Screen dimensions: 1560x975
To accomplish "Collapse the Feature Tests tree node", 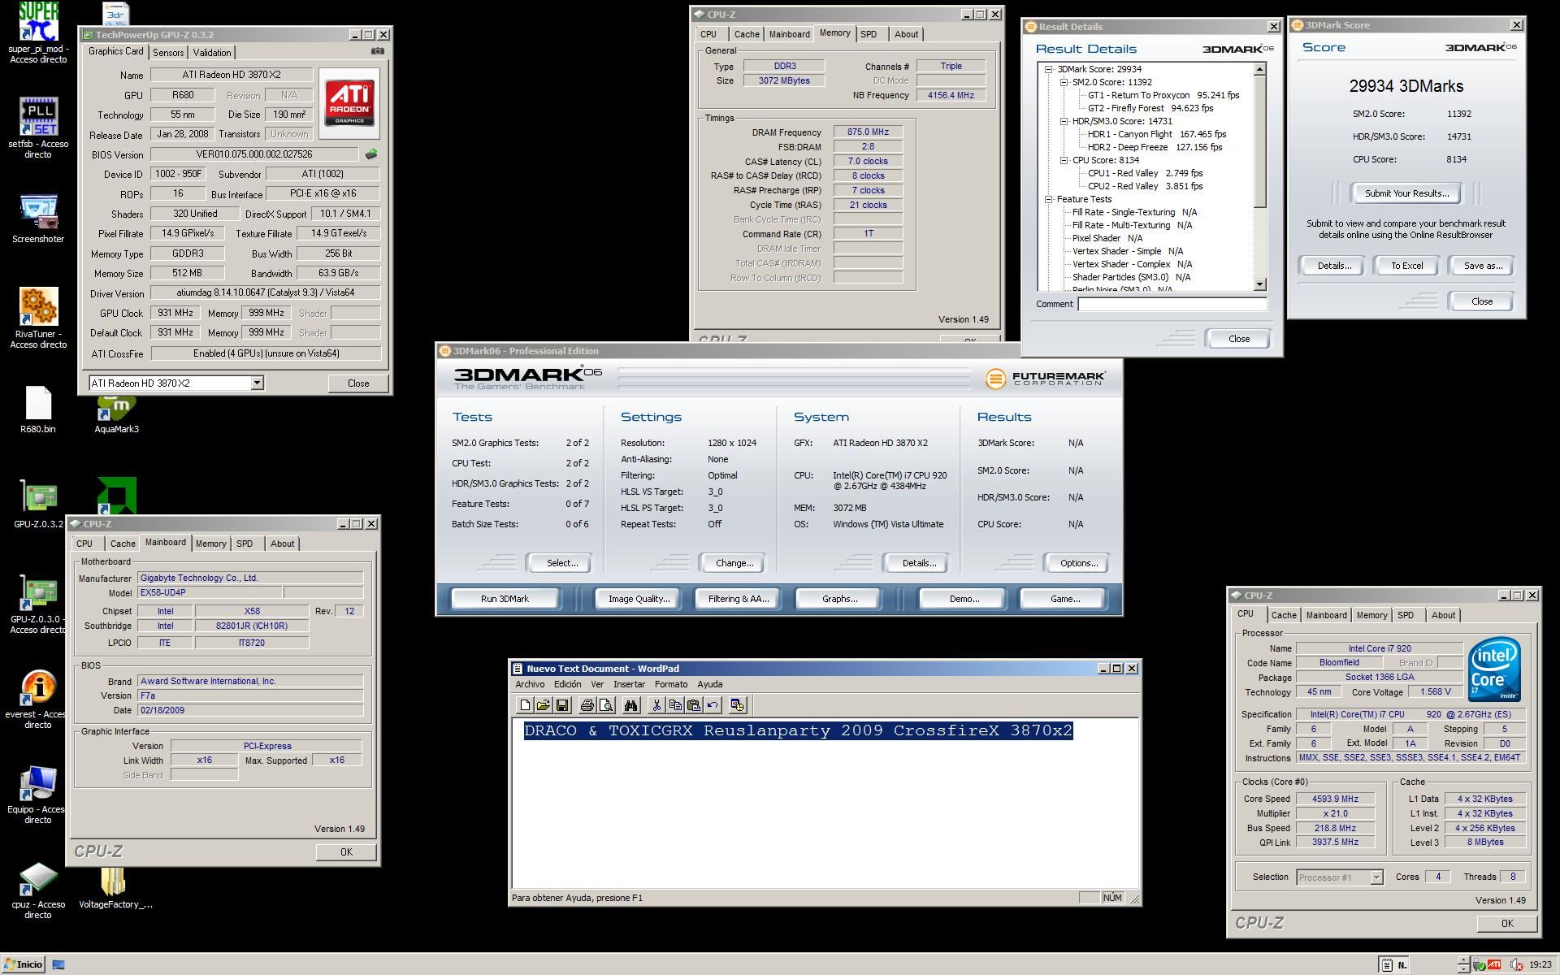I will [1049, 199].
